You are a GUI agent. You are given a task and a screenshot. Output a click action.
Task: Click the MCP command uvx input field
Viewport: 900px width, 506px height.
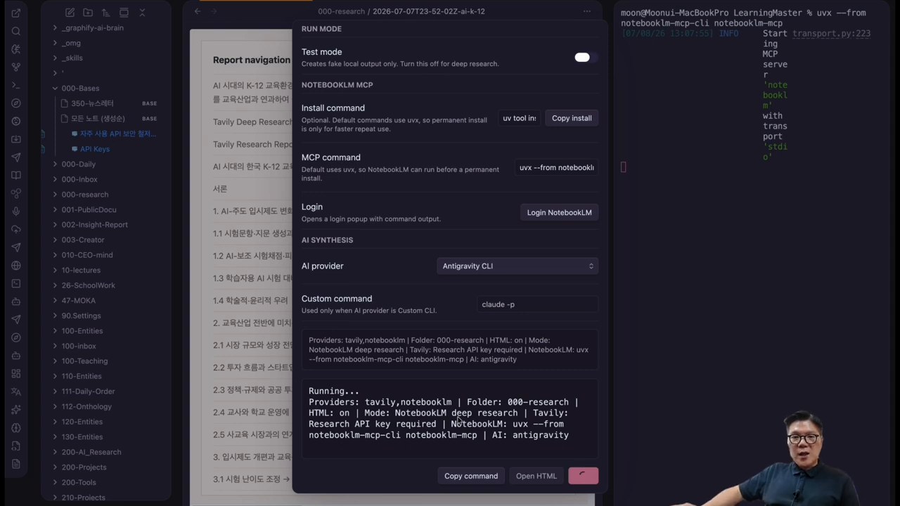point(556,167)
